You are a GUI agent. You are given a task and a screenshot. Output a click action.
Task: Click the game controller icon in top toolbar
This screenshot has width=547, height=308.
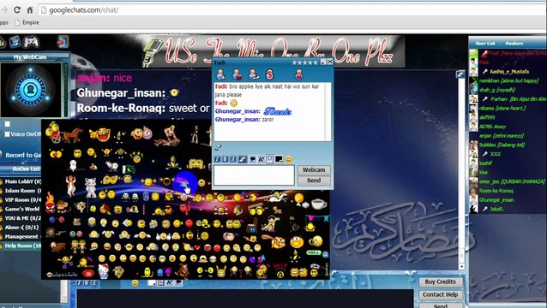coord(31,42)
